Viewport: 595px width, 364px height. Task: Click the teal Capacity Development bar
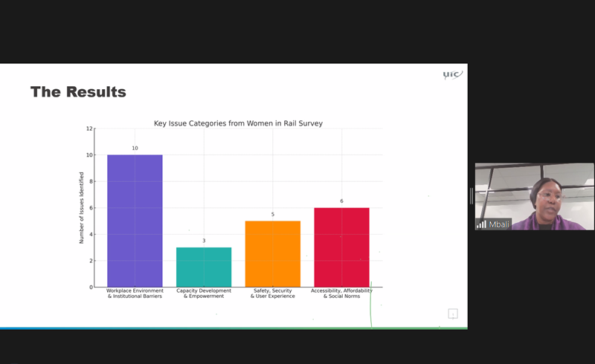click(x=204, y=267)
